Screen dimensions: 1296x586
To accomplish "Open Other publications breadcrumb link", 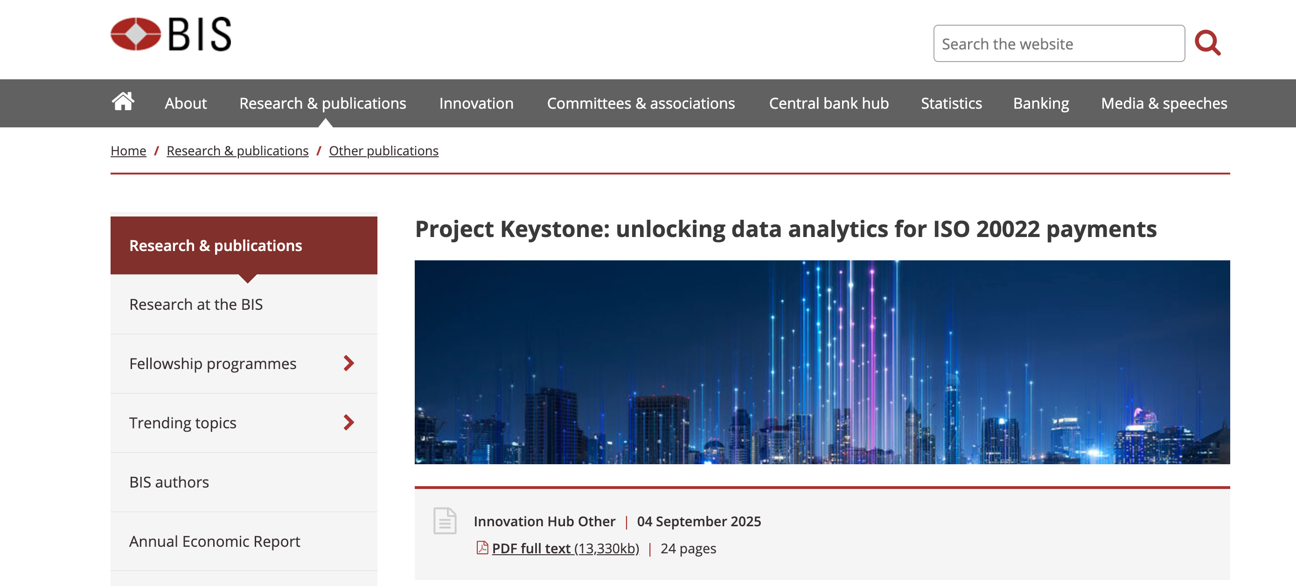I will [383, 151].
